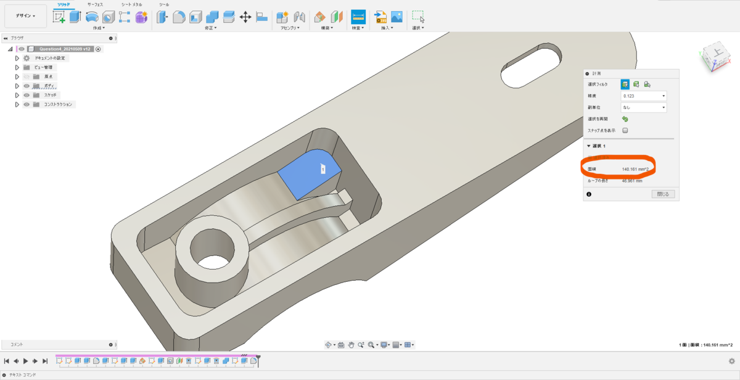The height and width of the screenshot is (380, 740).
Task: Open the 挿入 insert menu dropdown
Action: [x=387, y=28]
